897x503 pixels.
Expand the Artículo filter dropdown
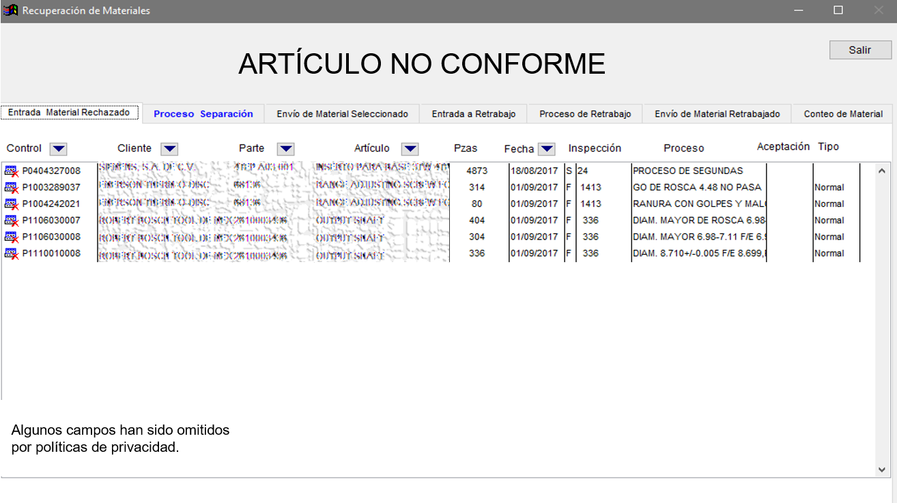[410, 149]
